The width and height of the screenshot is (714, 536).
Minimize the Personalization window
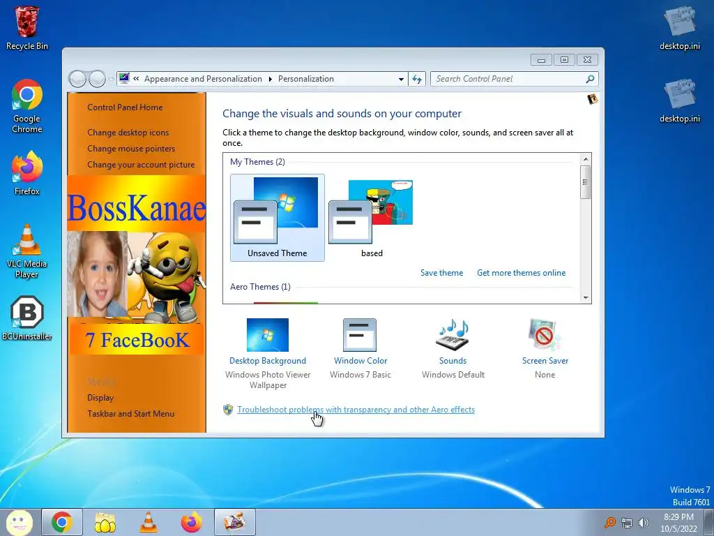pos(541,60)
